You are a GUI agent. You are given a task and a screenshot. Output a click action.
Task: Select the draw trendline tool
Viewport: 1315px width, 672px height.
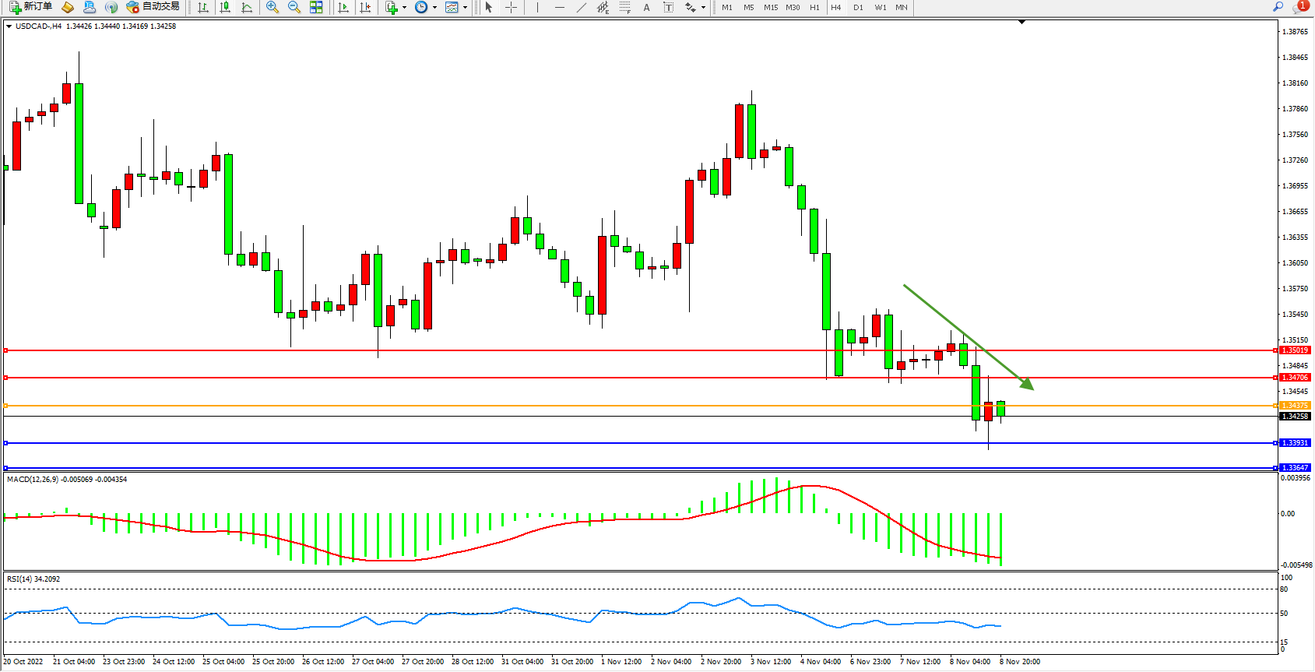coord(582,7)
